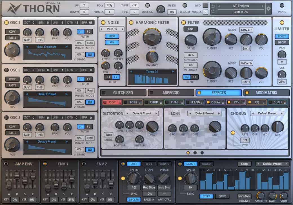293x205 pixels.
Task: Select the MSEG 2 tab
Action: 206,164
